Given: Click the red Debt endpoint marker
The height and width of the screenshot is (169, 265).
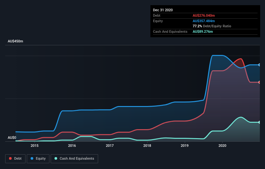Looking at the screenshot, I should tap(260, 82).
